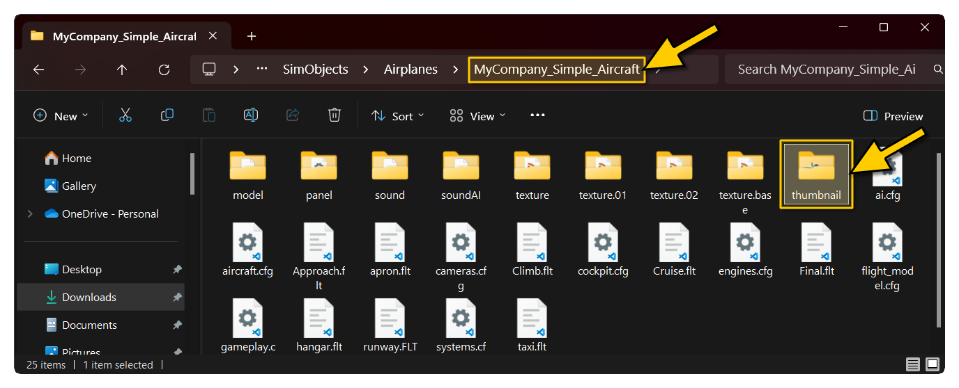Click the forward navigation arrow
Screen dimensions: 959x388
[x=80, y=70]
